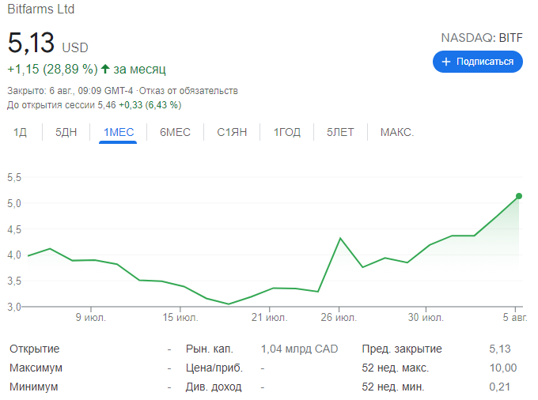Select the 5ЛЕТ time range tab
This screenshot has height=400, width=538.
pos(340,132)
